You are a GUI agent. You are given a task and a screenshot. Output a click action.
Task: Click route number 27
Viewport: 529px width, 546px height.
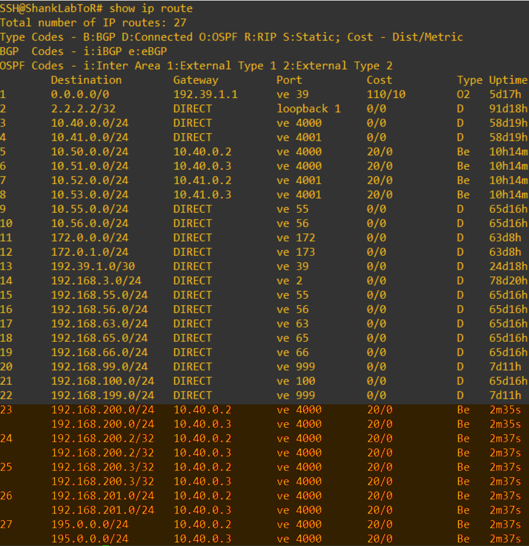6,524
